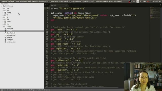Viewport: 162px width, 91px height.
Task: Expand the bin folder arrow
Action: point(3,11)
